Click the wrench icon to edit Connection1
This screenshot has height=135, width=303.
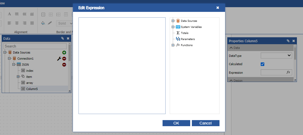59,59
